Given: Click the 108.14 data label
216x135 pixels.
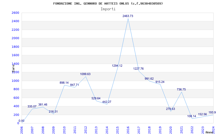Looking at the screenshot, I should click(x=192, y=116).
